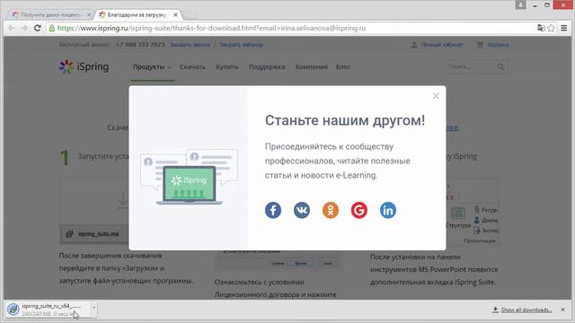Click the red Google icon
Screen dimensions: 575x323
point(359,210)
